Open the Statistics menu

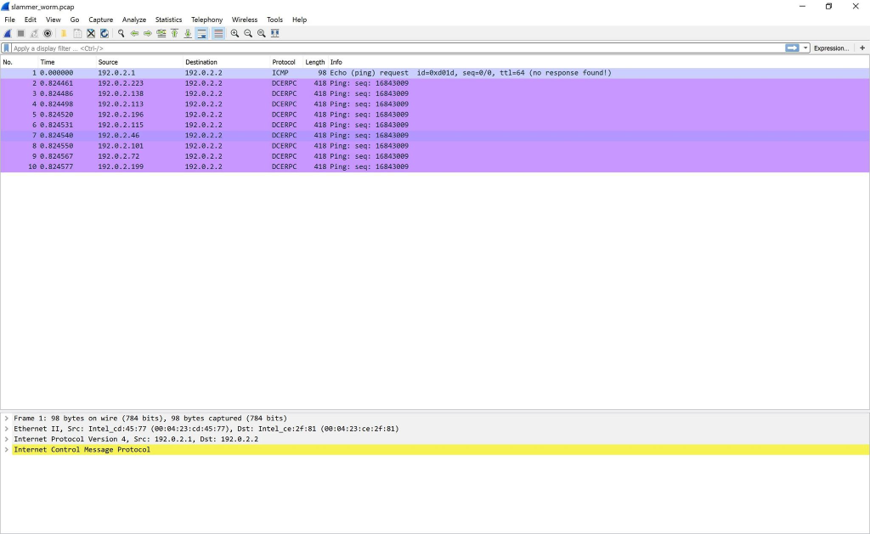click(168, 19)
